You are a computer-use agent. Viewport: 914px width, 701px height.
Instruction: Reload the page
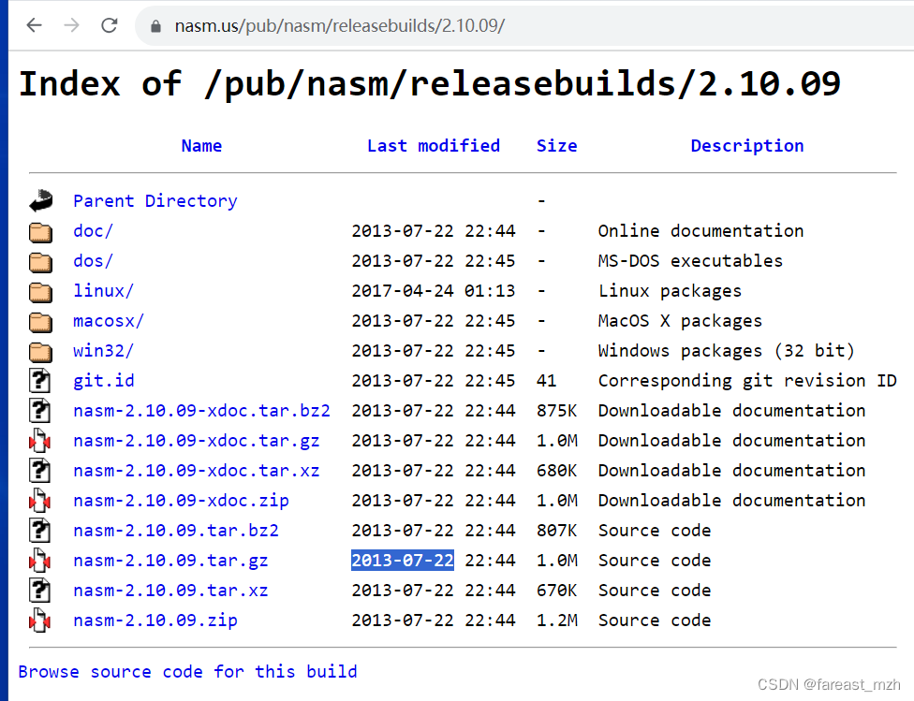pos(109,25)
